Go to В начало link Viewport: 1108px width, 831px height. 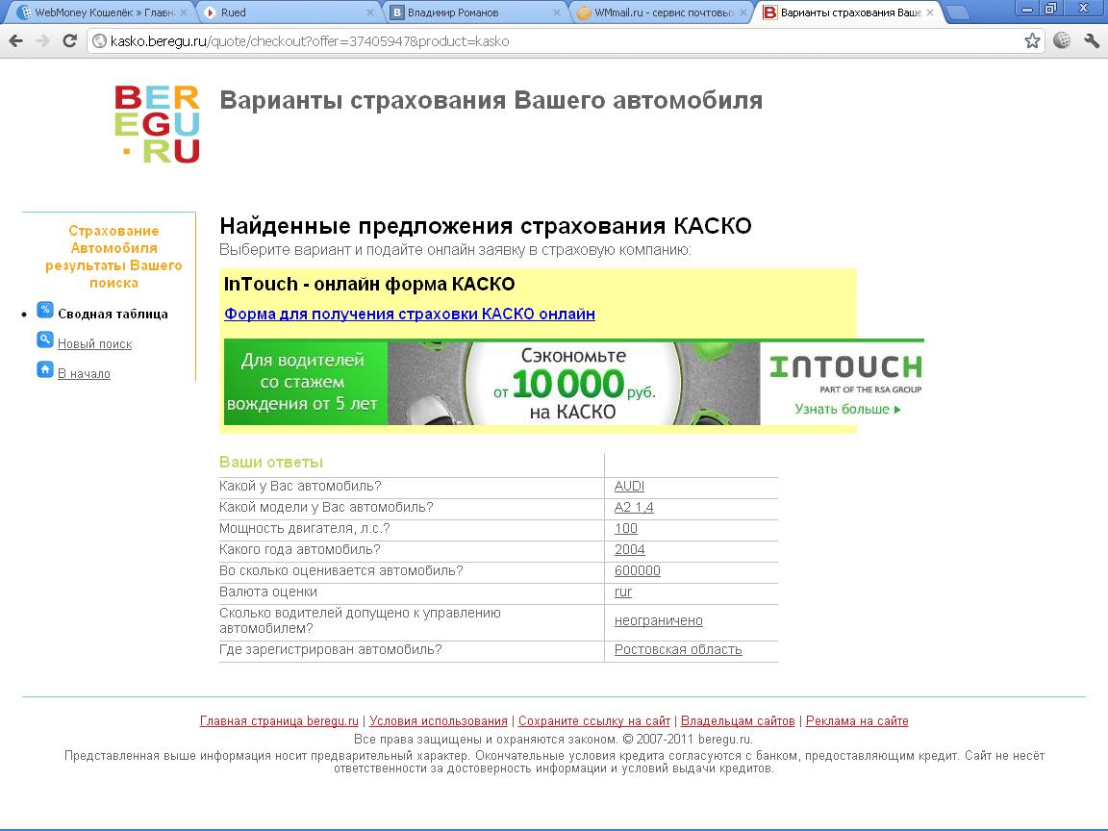[84, 374]
